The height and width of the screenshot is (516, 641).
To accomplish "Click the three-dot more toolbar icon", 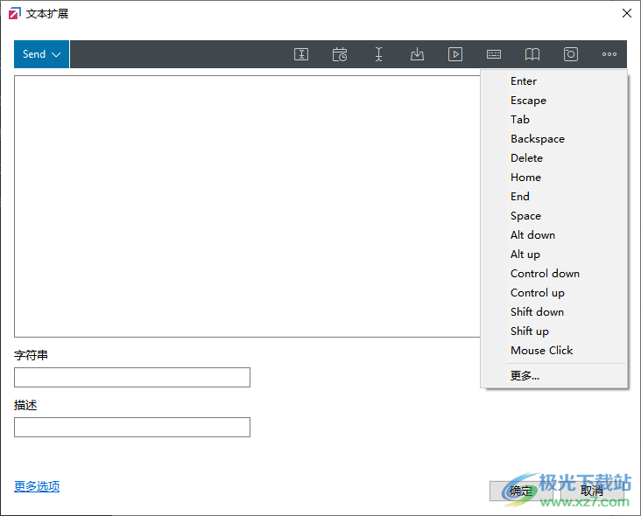I will pos(609,54).
